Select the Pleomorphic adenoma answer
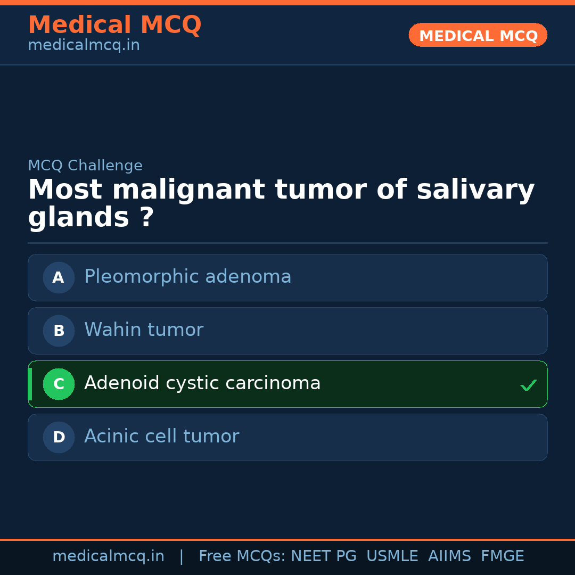575x575 pixels. click(x=187, y=277)
